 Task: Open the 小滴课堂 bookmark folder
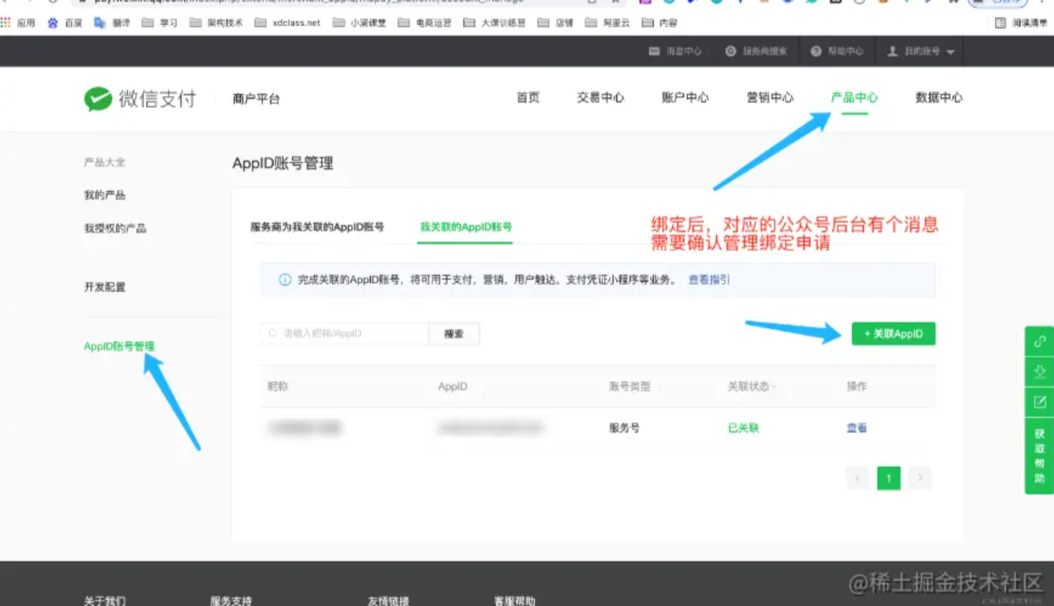359,23
